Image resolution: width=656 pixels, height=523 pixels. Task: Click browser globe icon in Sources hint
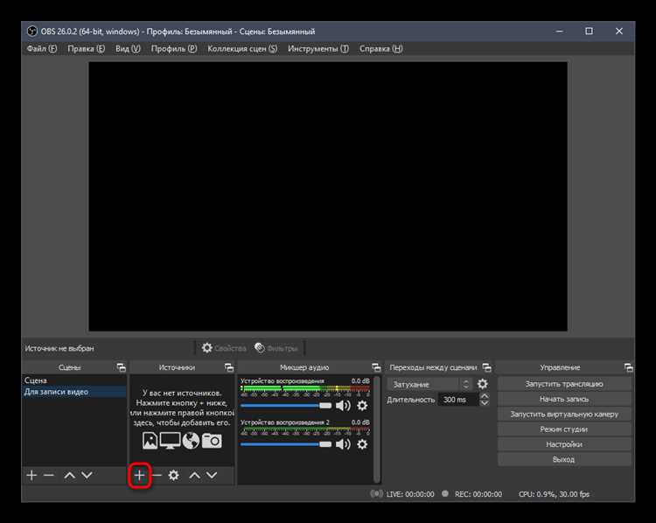(191, 441)
